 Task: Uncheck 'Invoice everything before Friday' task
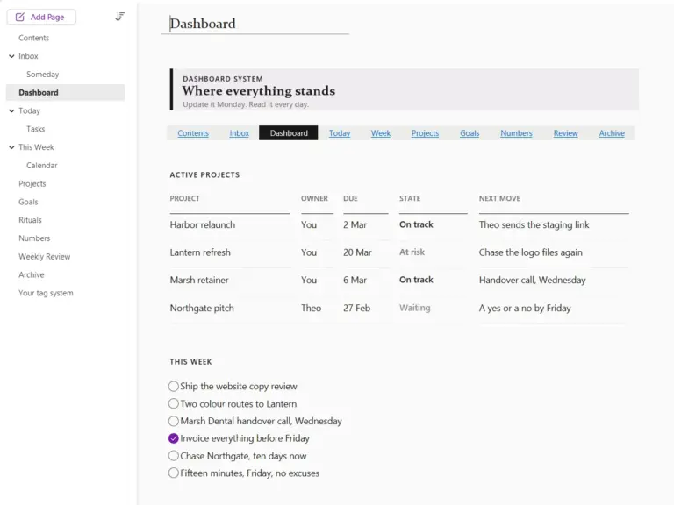point(174,438)
